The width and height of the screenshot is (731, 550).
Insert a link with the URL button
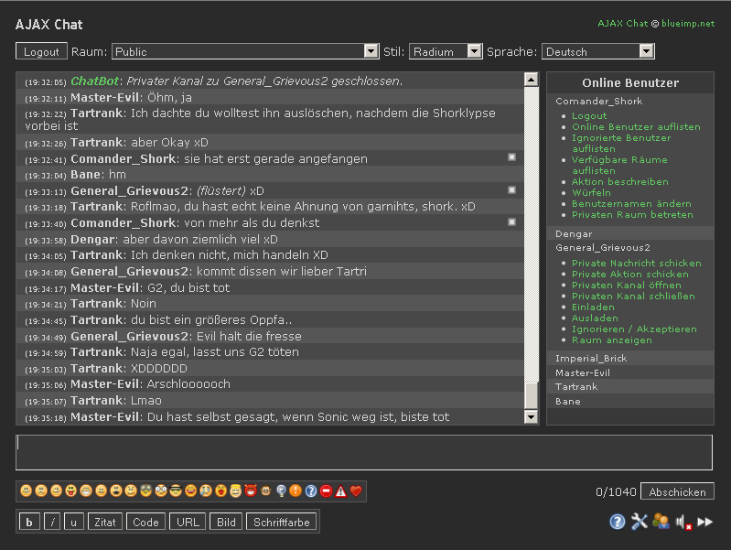188,522
